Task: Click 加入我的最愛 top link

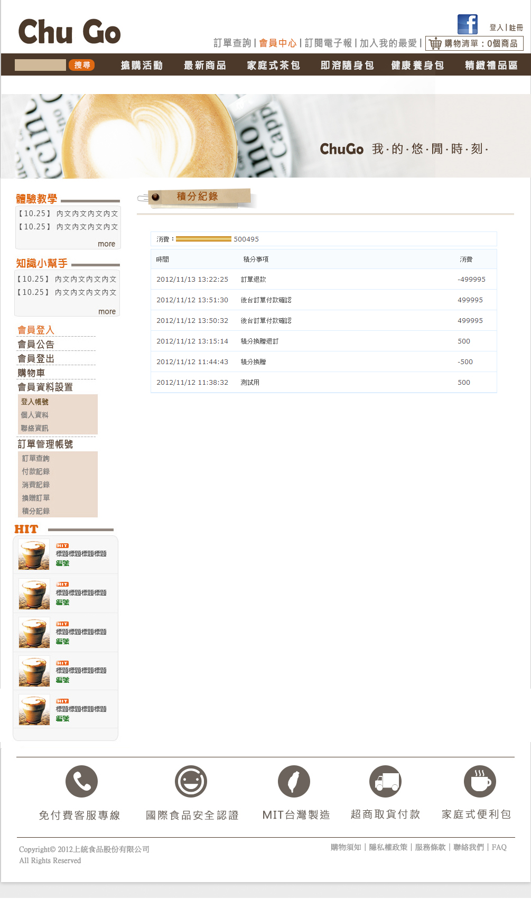Action: tap(388, 43)
